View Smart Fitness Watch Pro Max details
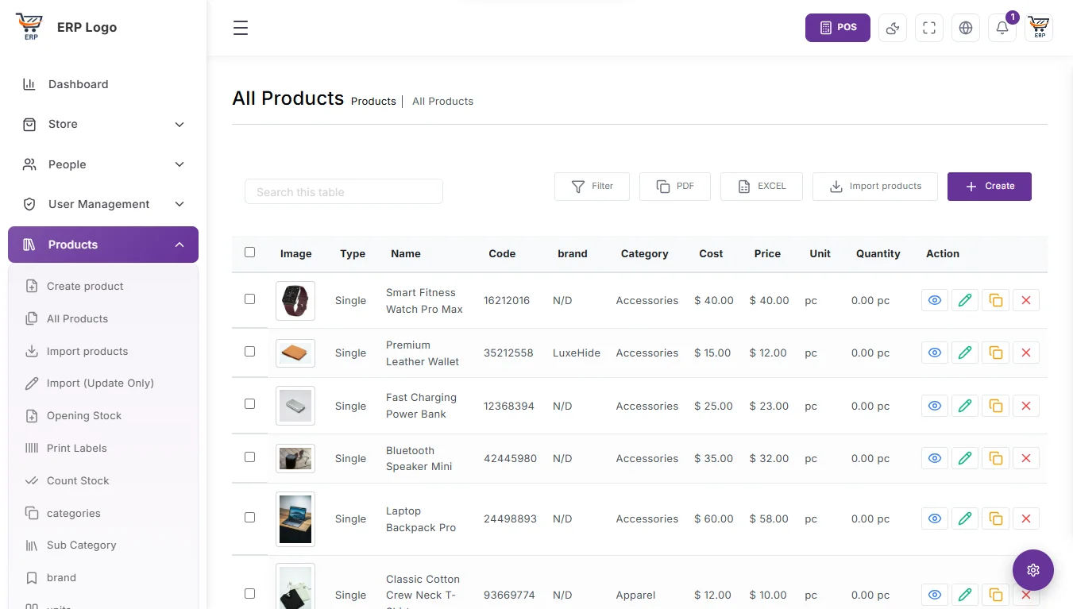 click(935, 300)
